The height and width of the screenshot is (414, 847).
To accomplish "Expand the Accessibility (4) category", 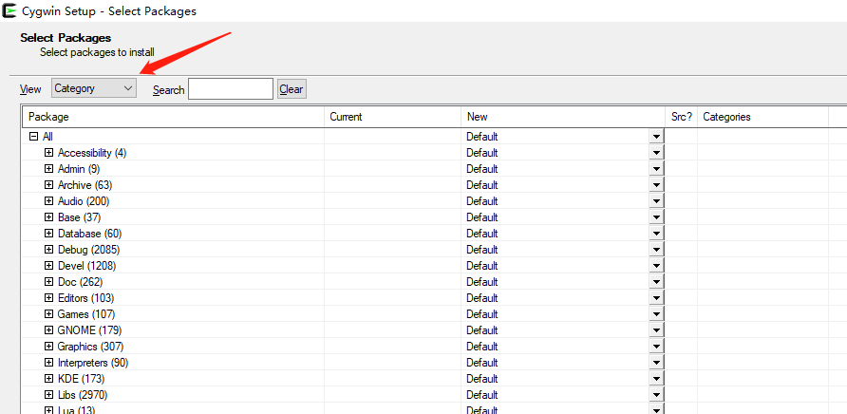I will click(x=49, y=153).
